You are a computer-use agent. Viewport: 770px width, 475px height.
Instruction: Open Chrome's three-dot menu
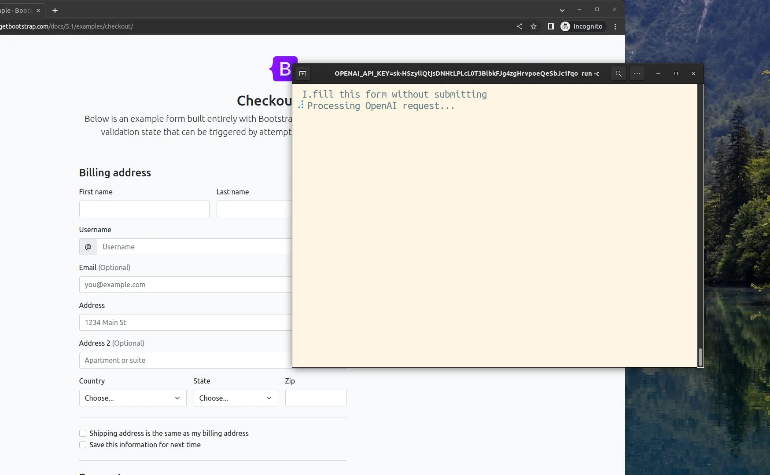(x=615, y=26)
